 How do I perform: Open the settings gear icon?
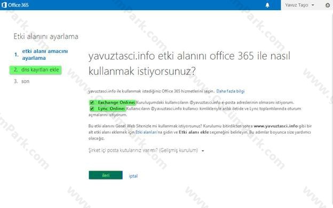coord(328,5)
